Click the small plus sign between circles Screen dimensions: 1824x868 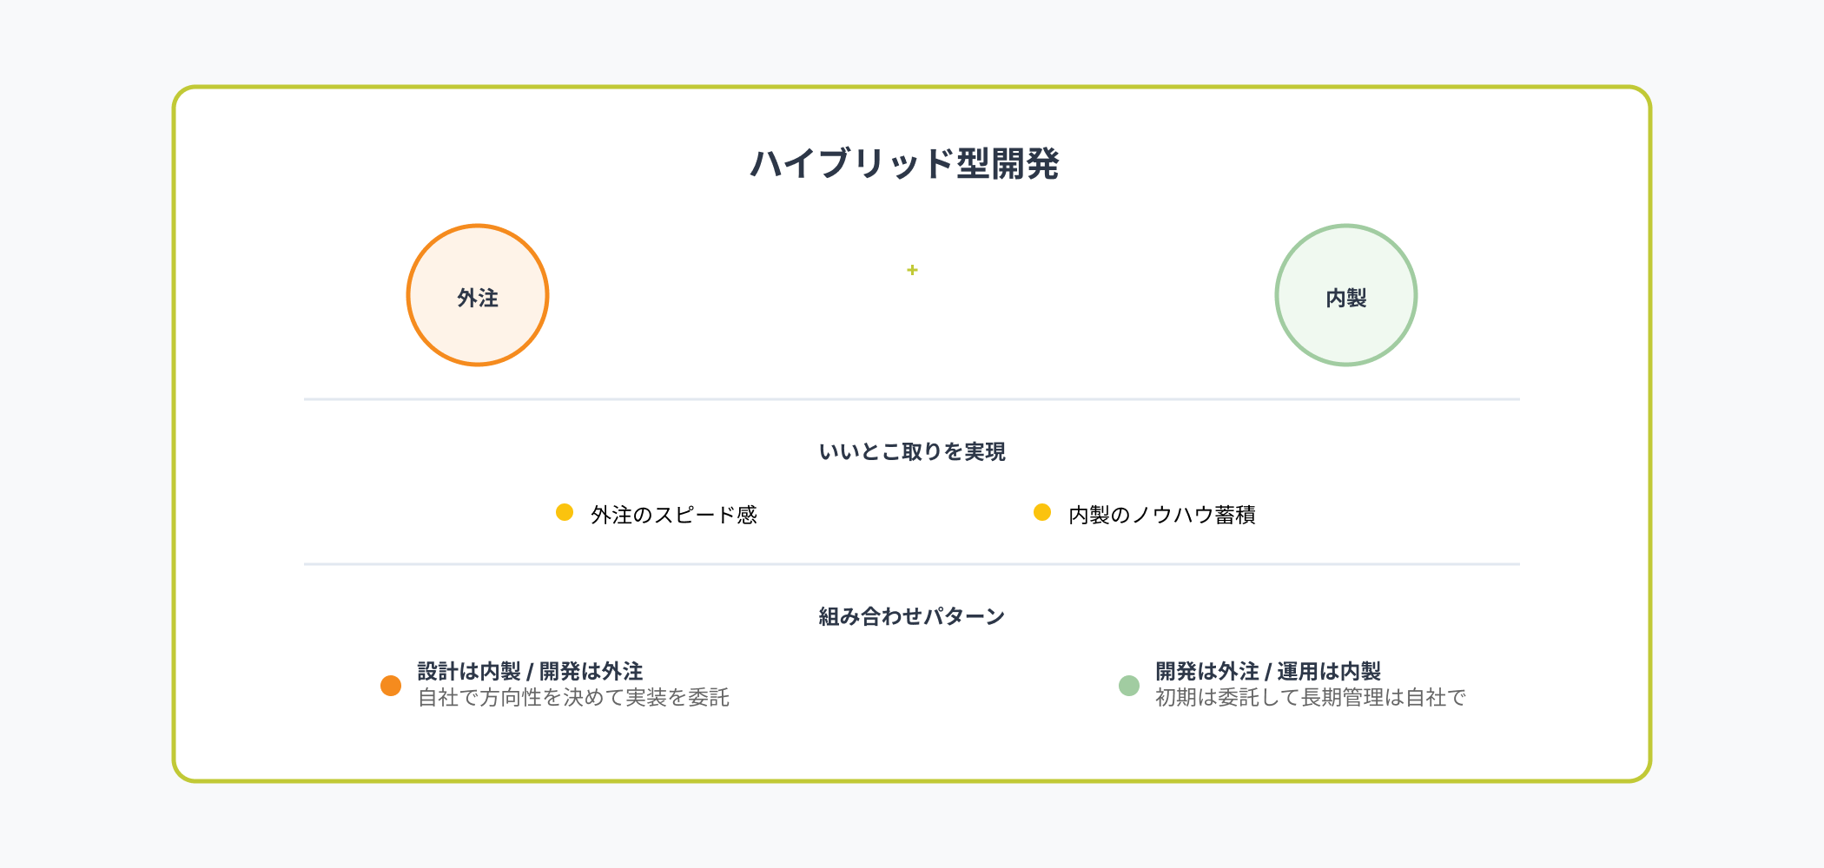pos(912,270)
